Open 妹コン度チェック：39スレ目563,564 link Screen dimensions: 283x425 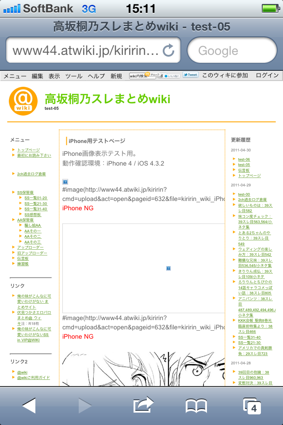pos(255,222)
